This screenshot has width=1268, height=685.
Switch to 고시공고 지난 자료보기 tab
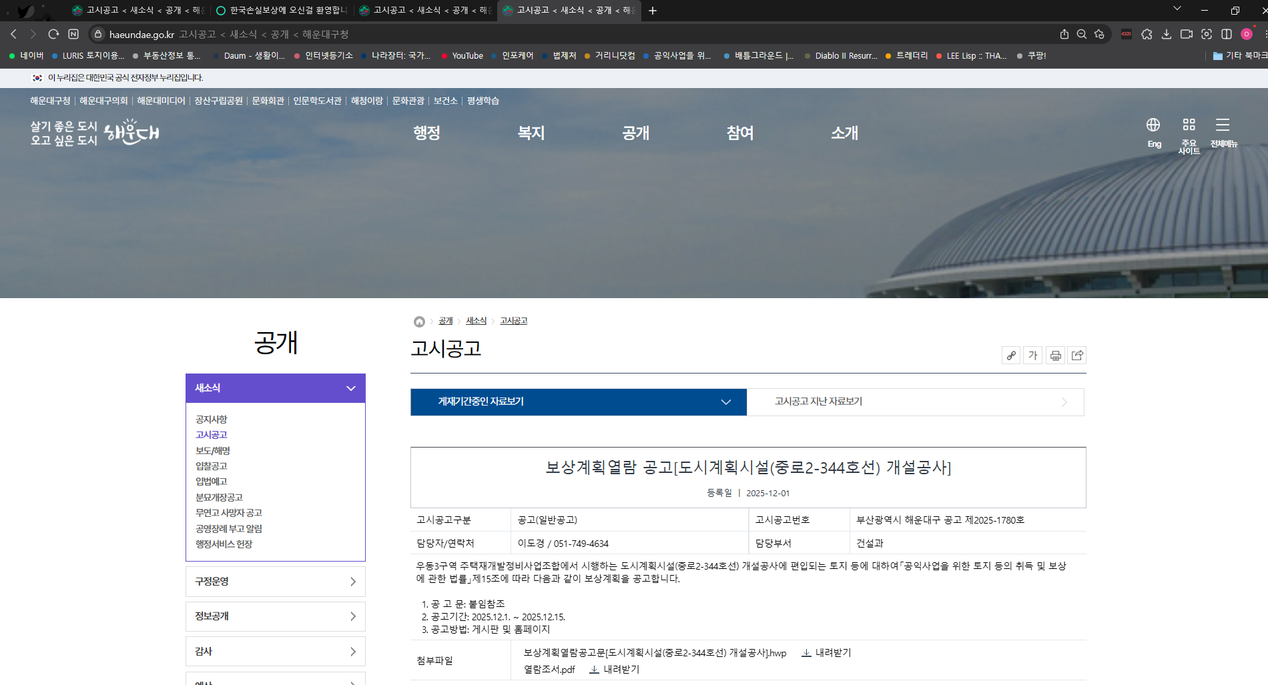pos(915,402)
